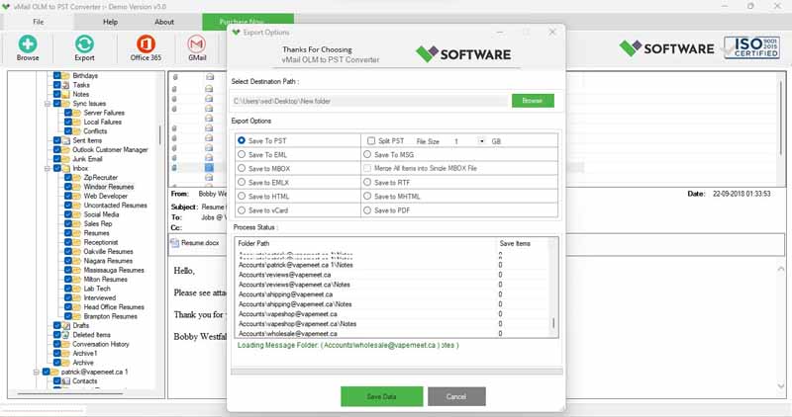The image size is (792, 417).
Task: Click the folder tree horizontal scrollbar
Action: pyautogui.click(x=69, y=393)
